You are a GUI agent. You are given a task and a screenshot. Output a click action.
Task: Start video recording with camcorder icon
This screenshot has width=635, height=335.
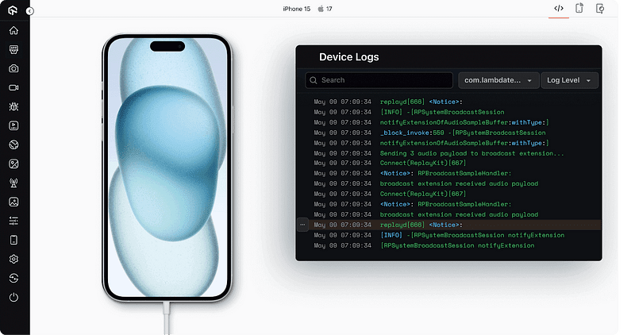click(x=13, y=87)
